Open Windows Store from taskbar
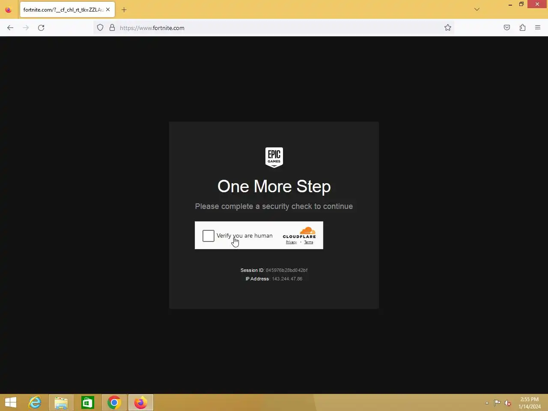 tap(88, 402)
